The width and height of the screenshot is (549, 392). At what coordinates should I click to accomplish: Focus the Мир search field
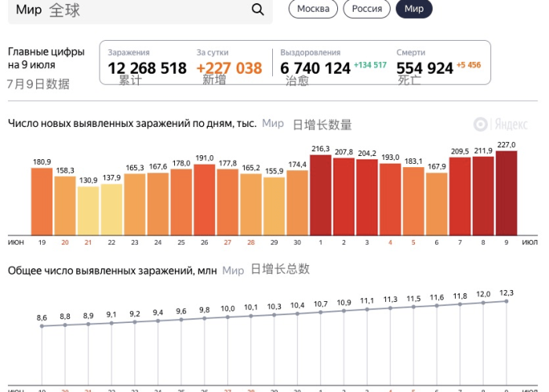[140, 10]
